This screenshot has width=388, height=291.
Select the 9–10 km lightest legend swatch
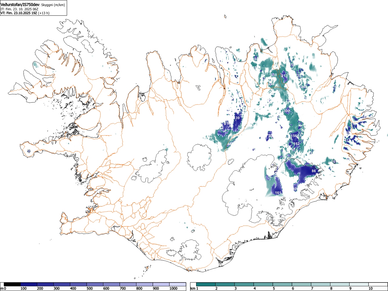pyautogui.click(x=359, y=284)
